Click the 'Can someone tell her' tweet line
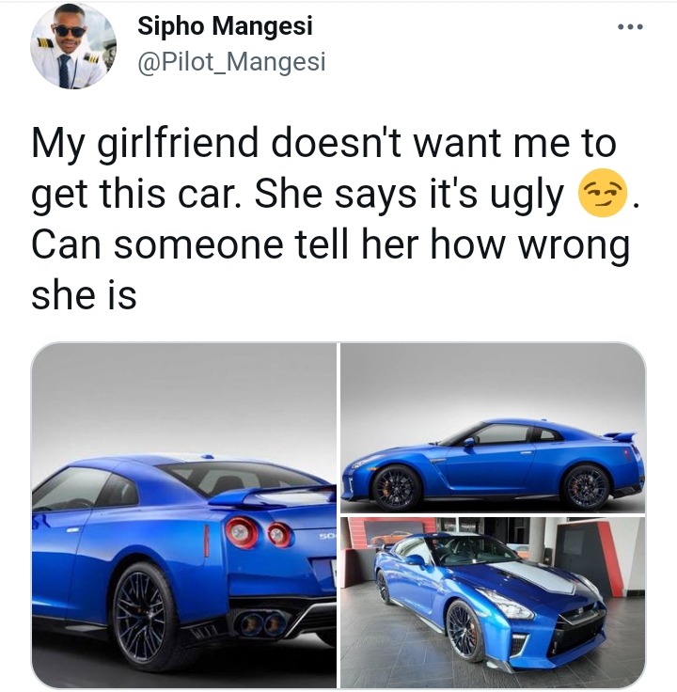Image resolution: width=677 pixels, height=692 pixels. click(x=331, y=245)
